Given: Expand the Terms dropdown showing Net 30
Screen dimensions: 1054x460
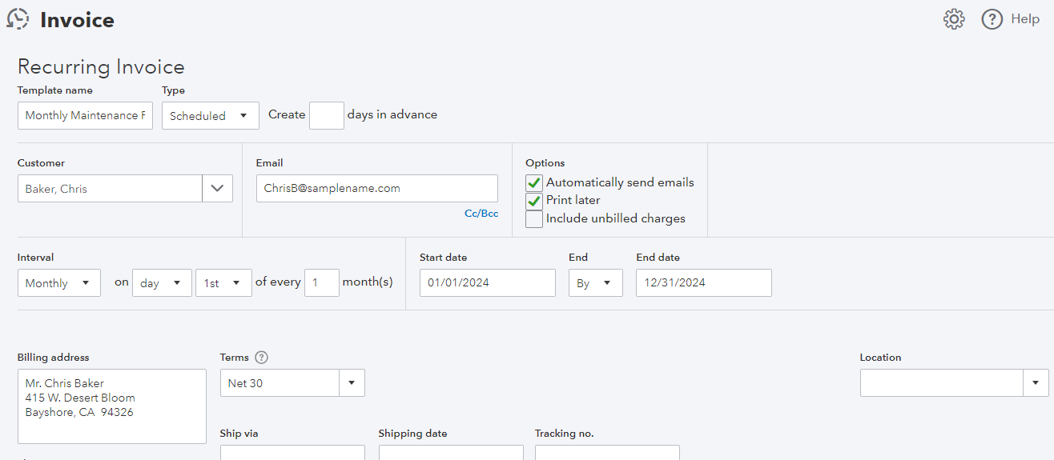Looking at the screenshot, I should (352, 383).
